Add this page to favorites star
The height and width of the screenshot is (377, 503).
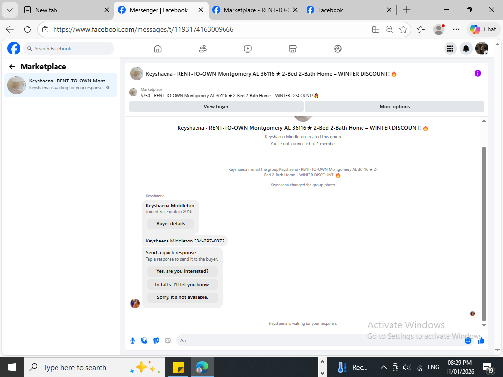[403, 29]
